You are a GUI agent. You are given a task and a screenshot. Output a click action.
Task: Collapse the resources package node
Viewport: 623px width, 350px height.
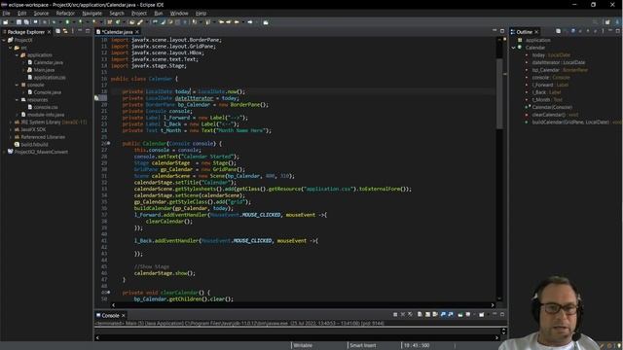coord(18,99)
